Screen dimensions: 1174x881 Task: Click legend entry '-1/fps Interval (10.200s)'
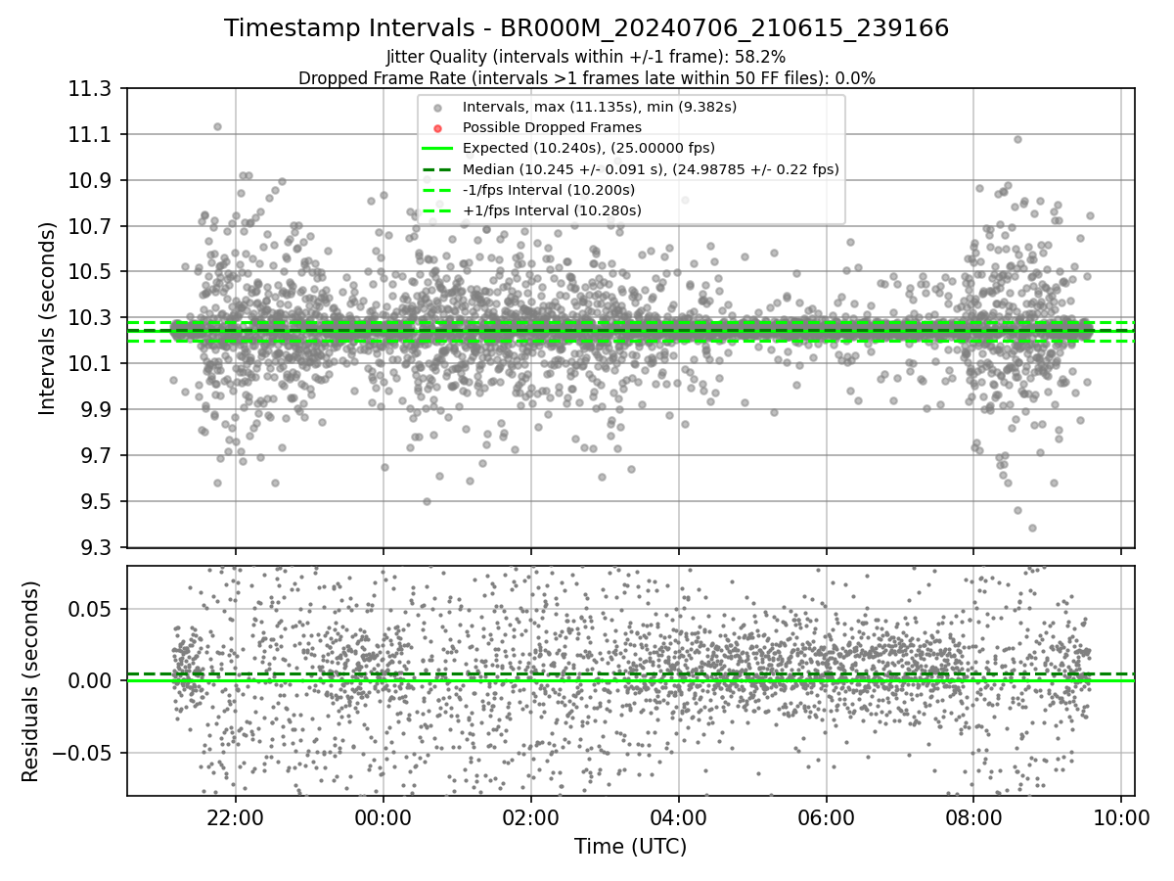pos(549,190)
